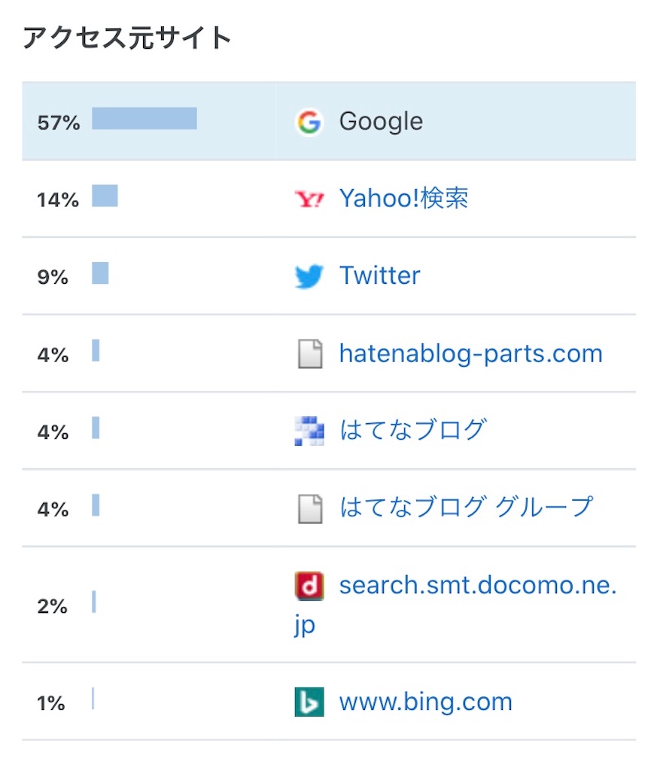Click the Yahoo! red logo icon
657x771 pixels.
[x=309, y=199]
